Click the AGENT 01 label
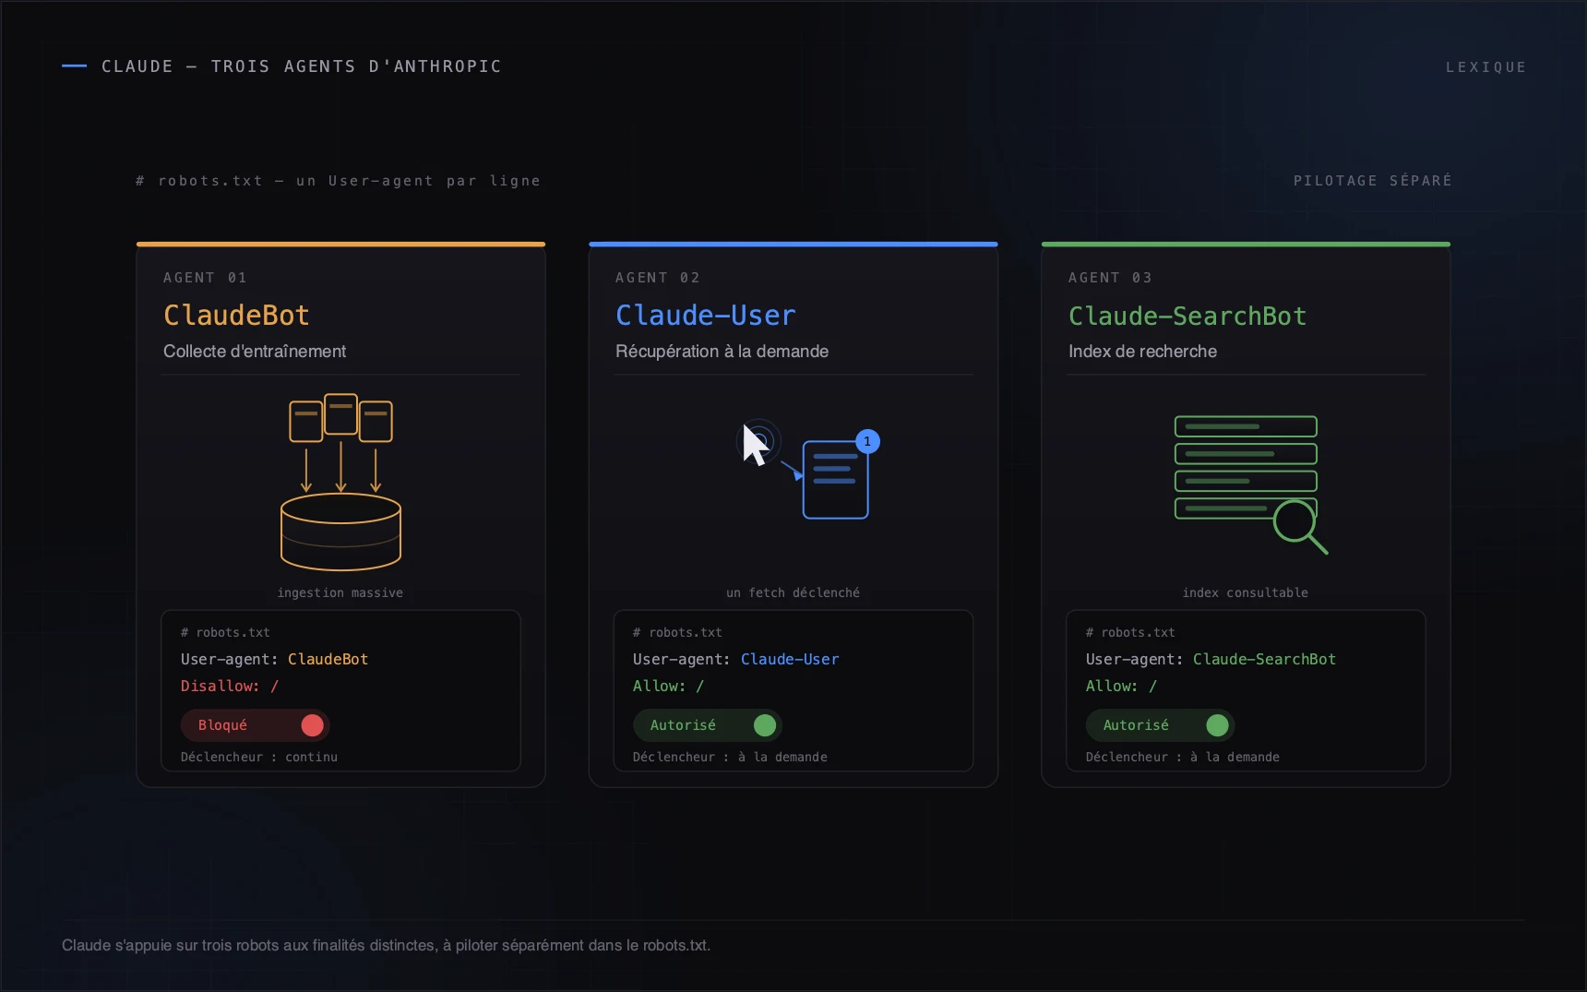Viewport: 1587px width, 992px height. pyautogui.click(x=205, y=278)
